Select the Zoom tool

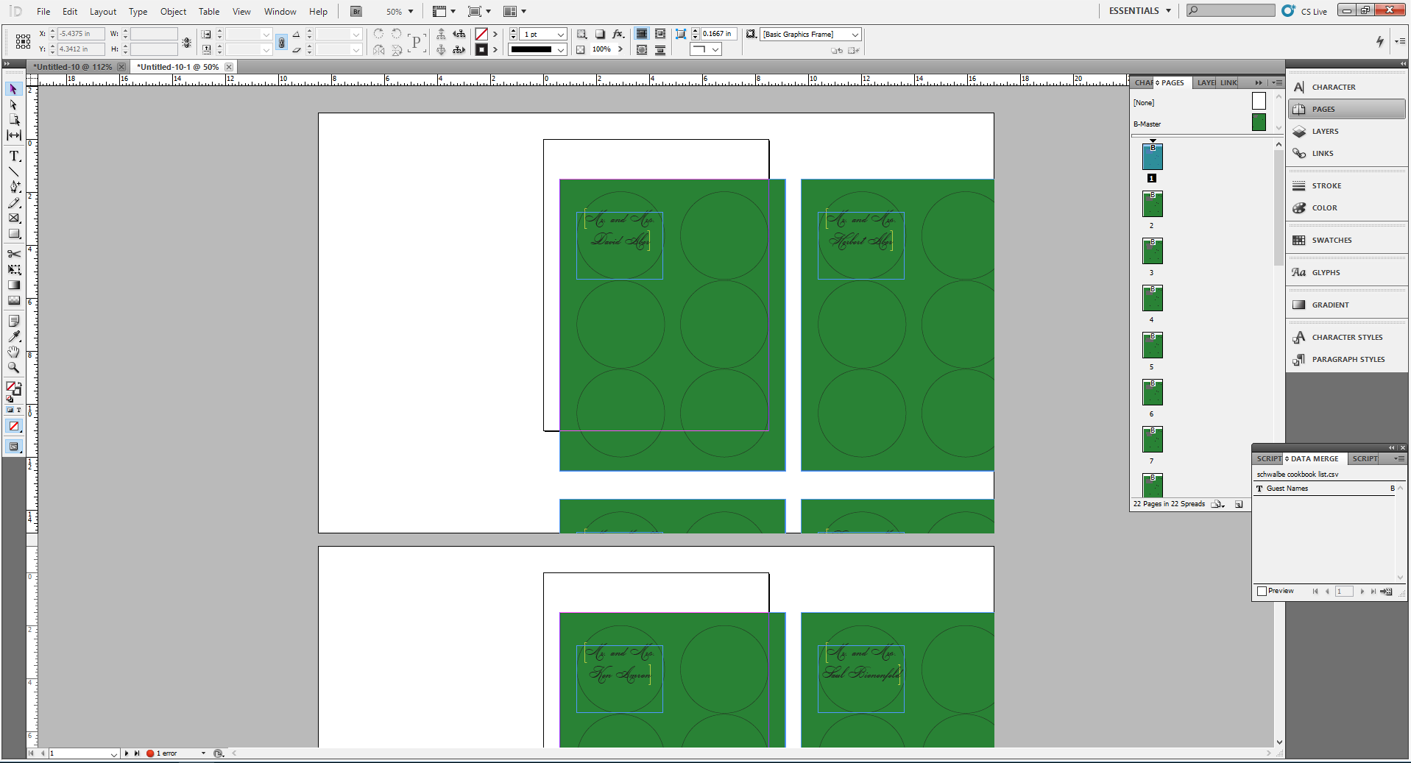(x=13, y=367)
